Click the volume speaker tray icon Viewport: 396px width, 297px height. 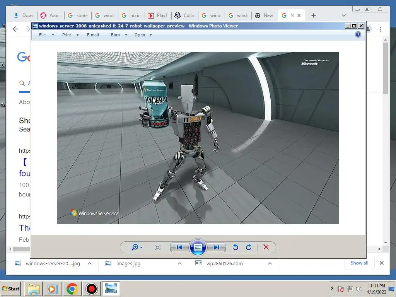[359, 288]
